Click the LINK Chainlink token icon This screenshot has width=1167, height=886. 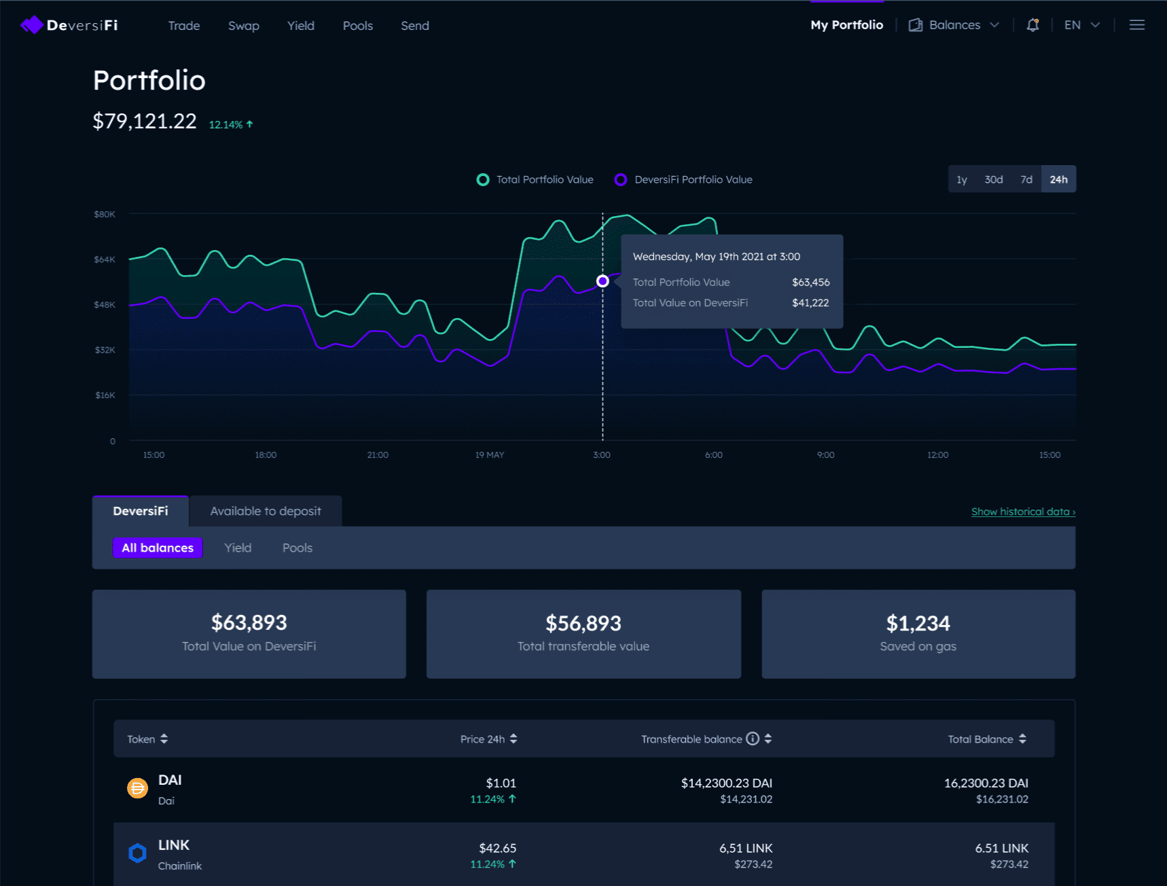click(x=137, y=853)
